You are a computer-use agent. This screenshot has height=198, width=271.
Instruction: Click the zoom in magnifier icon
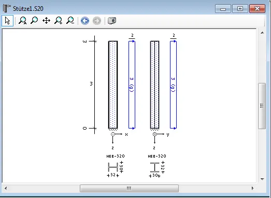pyautogui.click(x=58, y=21)
